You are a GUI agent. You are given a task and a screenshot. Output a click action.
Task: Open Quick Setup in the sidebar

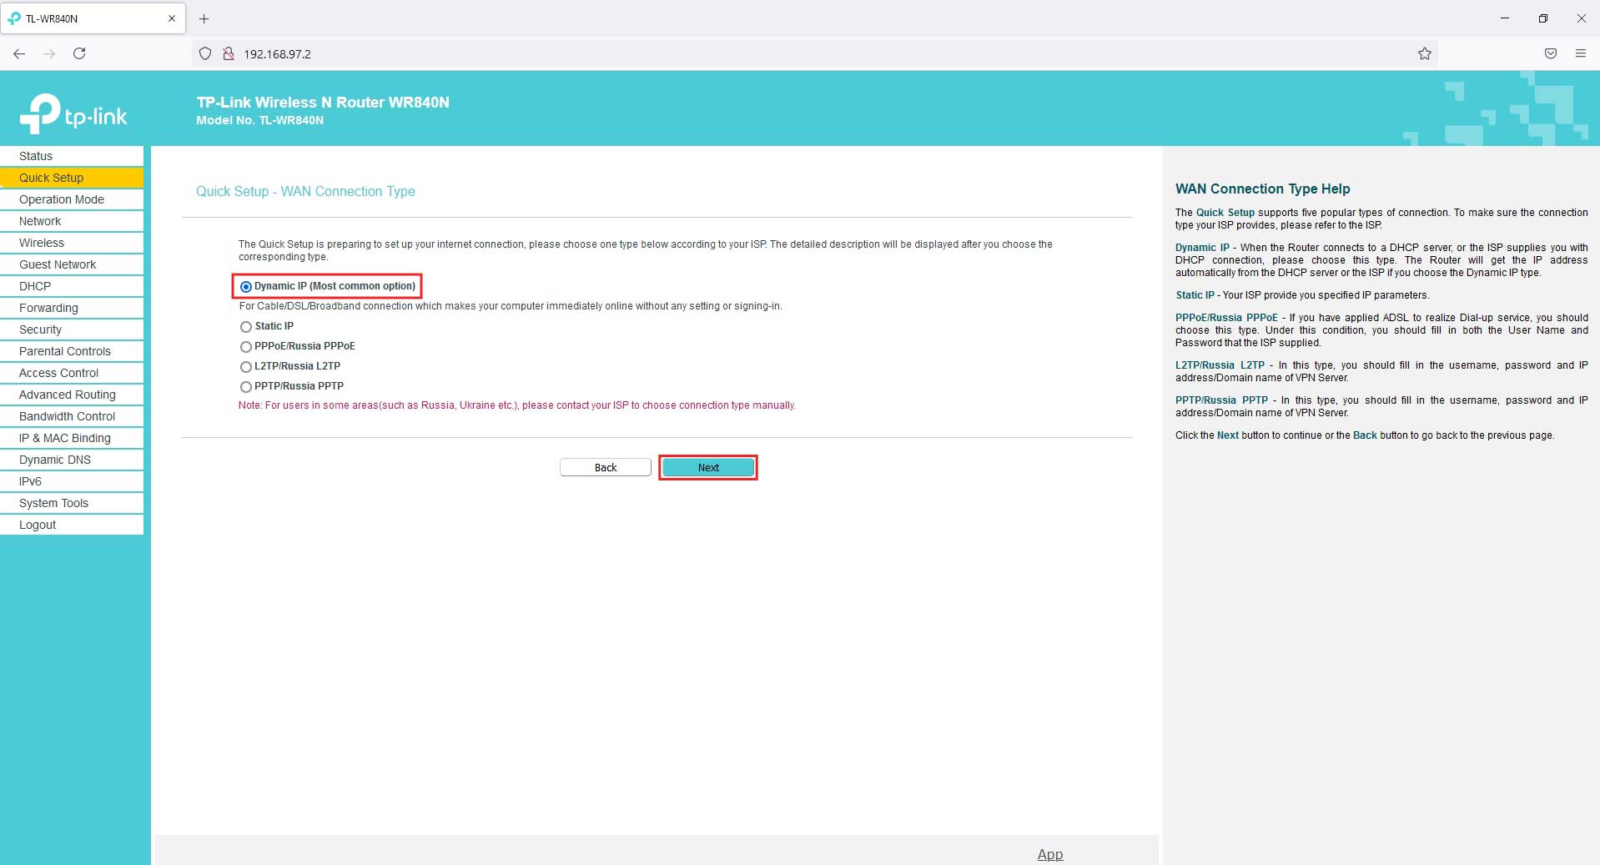pos(72,178)
